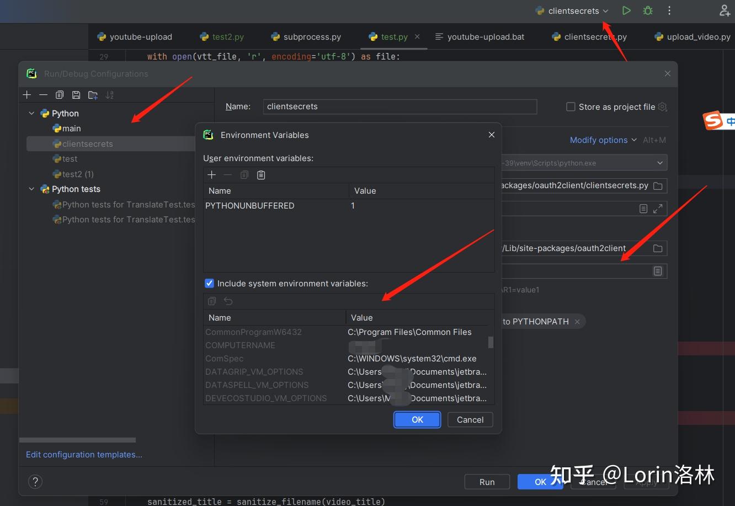Switch to the test2.py tab

pyautogui.click(x=222, y=37)
